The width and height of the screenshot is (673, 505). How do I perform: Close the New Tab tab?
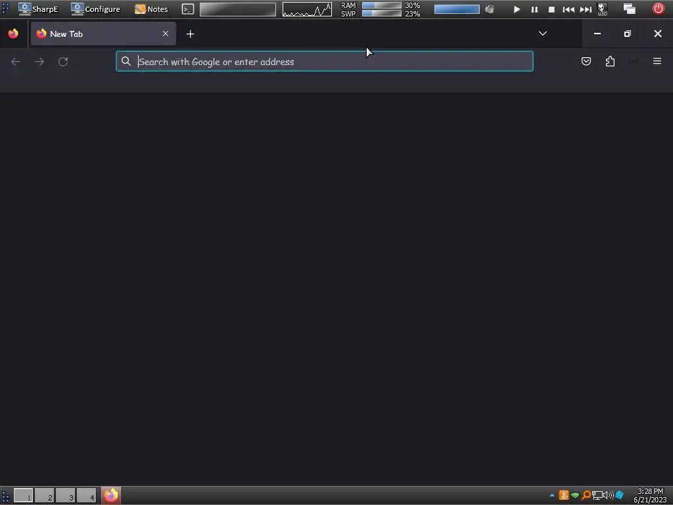(165, 34)
